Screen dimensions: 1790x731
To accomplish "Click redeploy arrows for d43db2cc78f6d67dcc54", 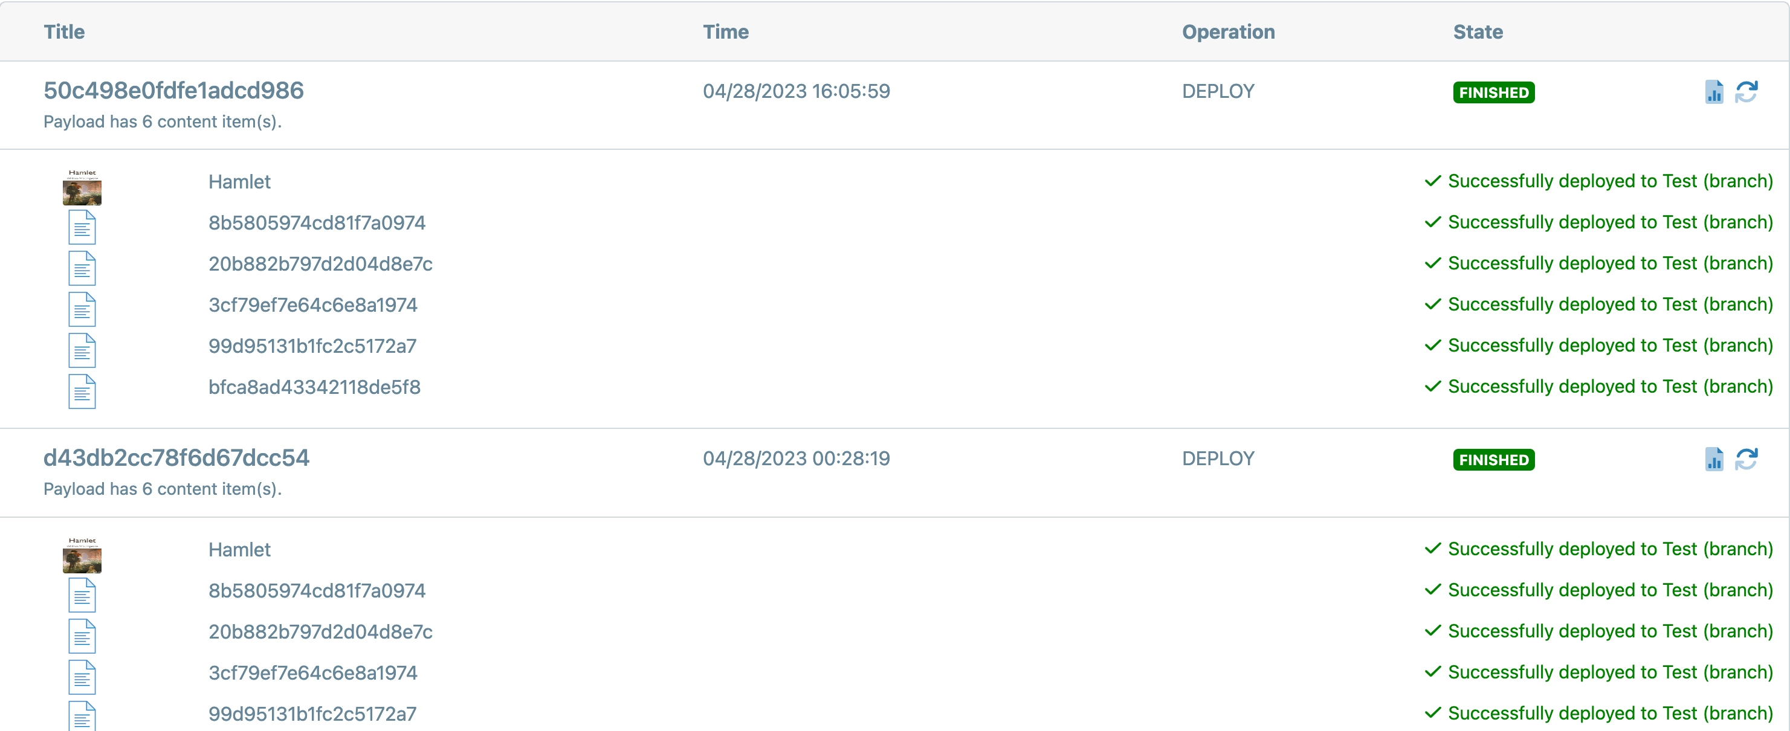I will 1746,459.
